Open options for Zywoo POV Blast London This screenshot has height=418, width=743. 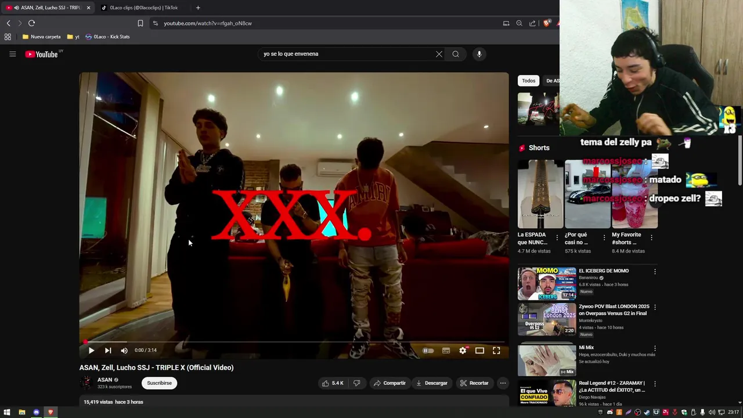(655, 307)
